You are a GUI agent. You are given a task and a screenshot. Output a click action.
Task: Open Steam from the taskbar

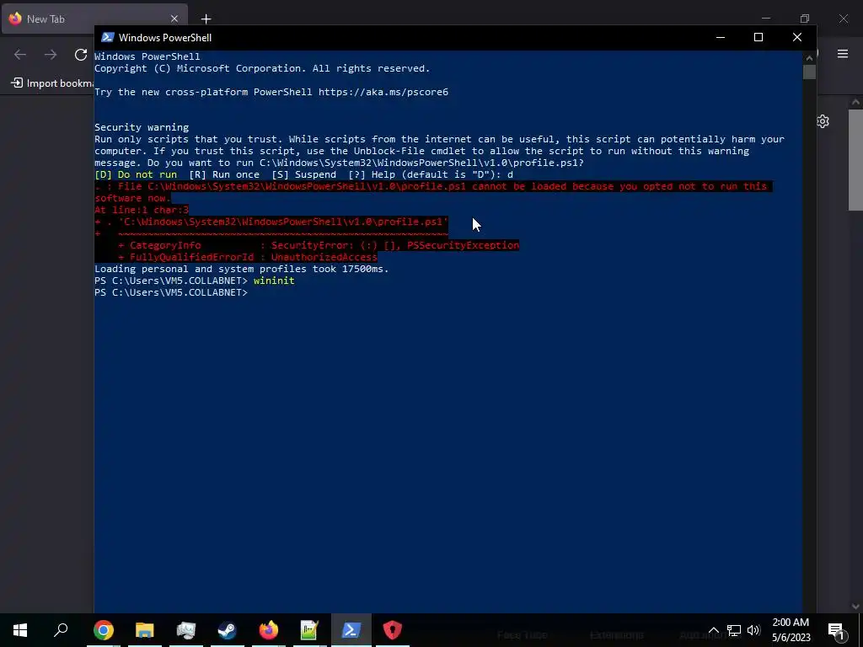[228, 630]
